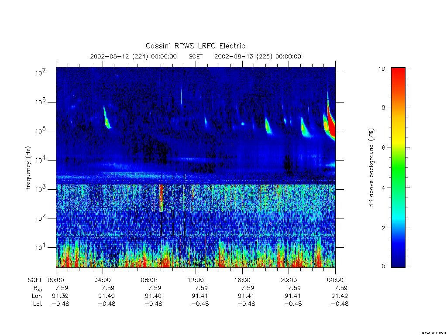Click the colorbar tick label 10
Image resolution: width=447 pixels, height=335 pixels.
click(x=382, y=68)
